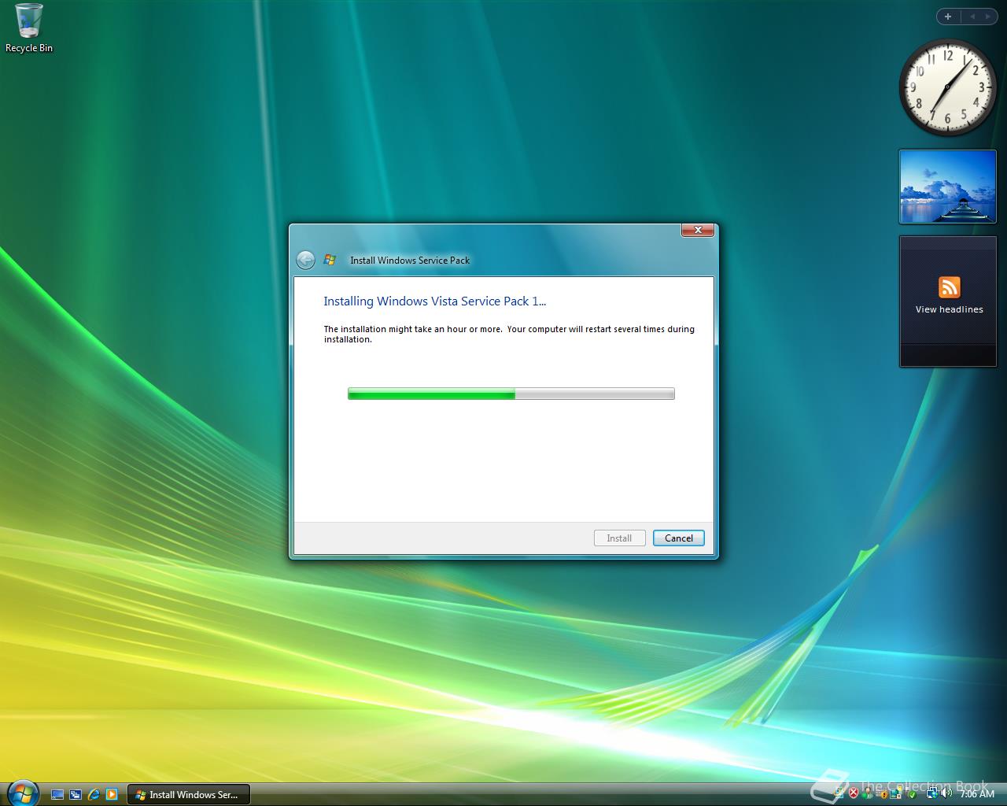Click the right arrow at sidebar top
The height and width of the screenshot is (806, 1007).
click(x=989, y=16)
